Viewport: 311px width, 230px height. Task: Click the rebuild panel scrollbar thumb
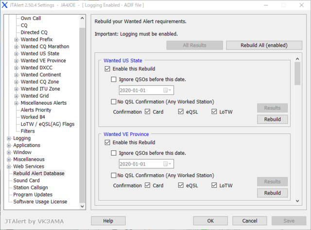click(297, 73)
